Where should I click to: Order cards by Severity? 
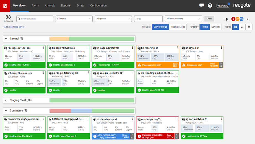point(216,27)
